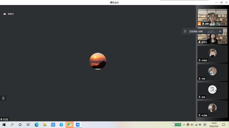Open WeChat from the taskbar
The width and height of the screenshot is (229, 128).
click(70, 125)
